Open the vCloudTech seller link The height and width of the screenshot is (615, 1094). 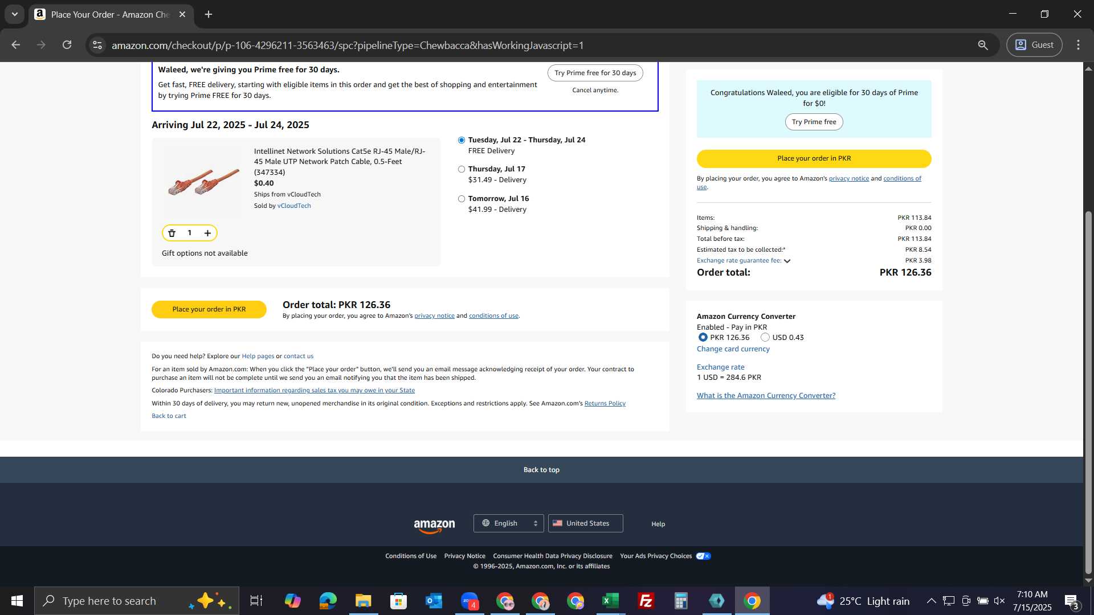click(x=294, y=206)
